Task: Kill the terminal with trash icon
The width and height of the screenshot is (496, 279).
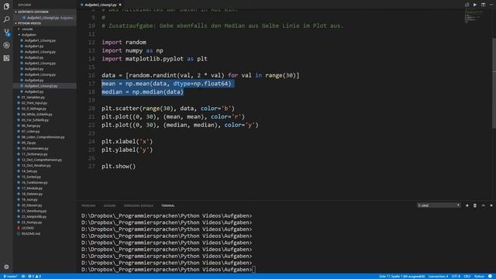Action: click(x=475, y=205)
